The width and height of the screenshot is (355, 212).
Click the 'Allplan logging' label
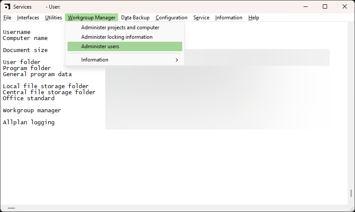tap(29, 122)
